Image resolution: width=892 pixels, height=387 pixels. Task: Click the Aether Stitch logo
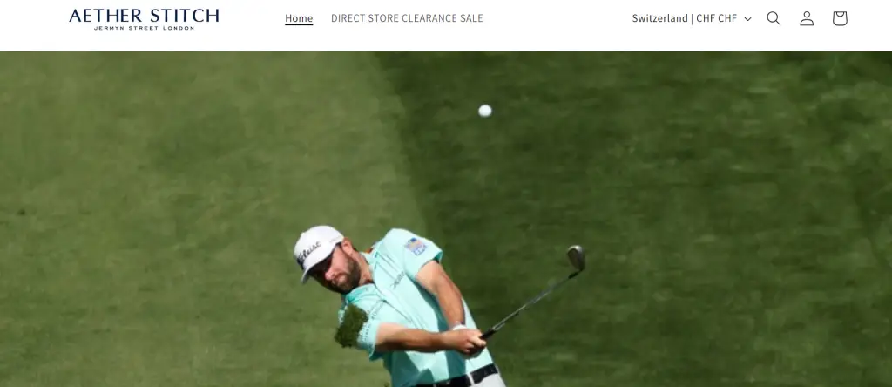(144, 19)
